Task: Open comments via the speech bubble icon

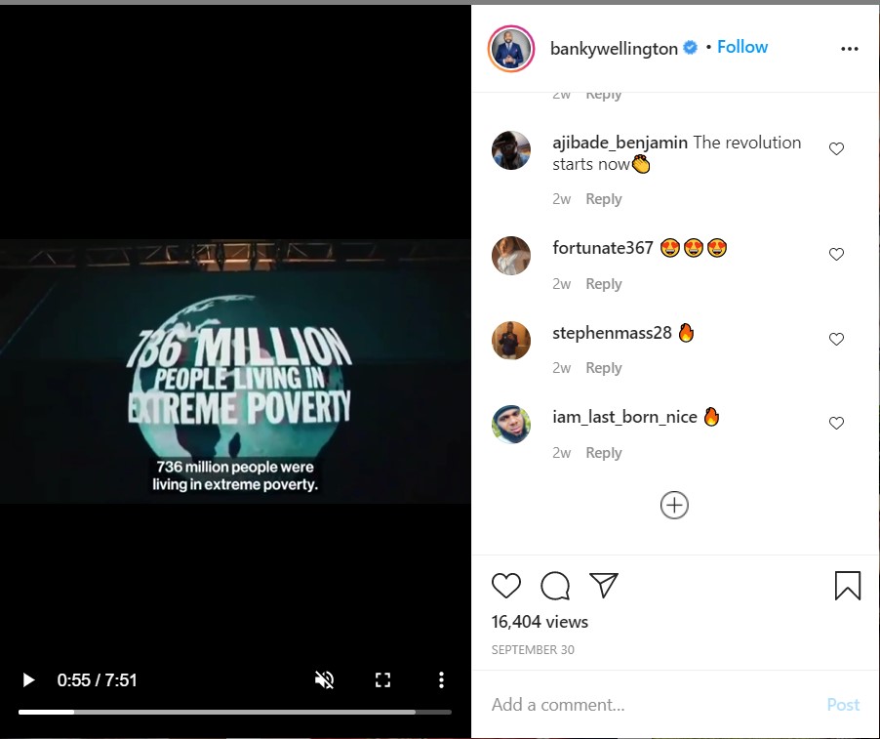Action: coord(555,586)
